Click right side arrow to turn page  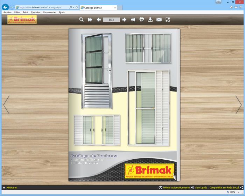[238, 104]
